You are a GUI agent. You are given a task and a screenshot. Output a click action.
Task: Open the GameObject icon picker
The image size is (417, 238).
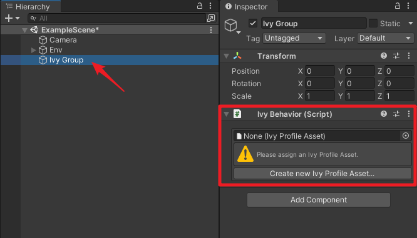coord(232,26)
